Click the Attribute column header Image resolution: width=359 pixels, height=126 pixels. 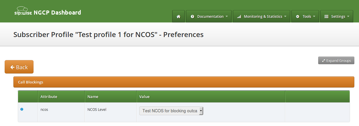[49, 97]
